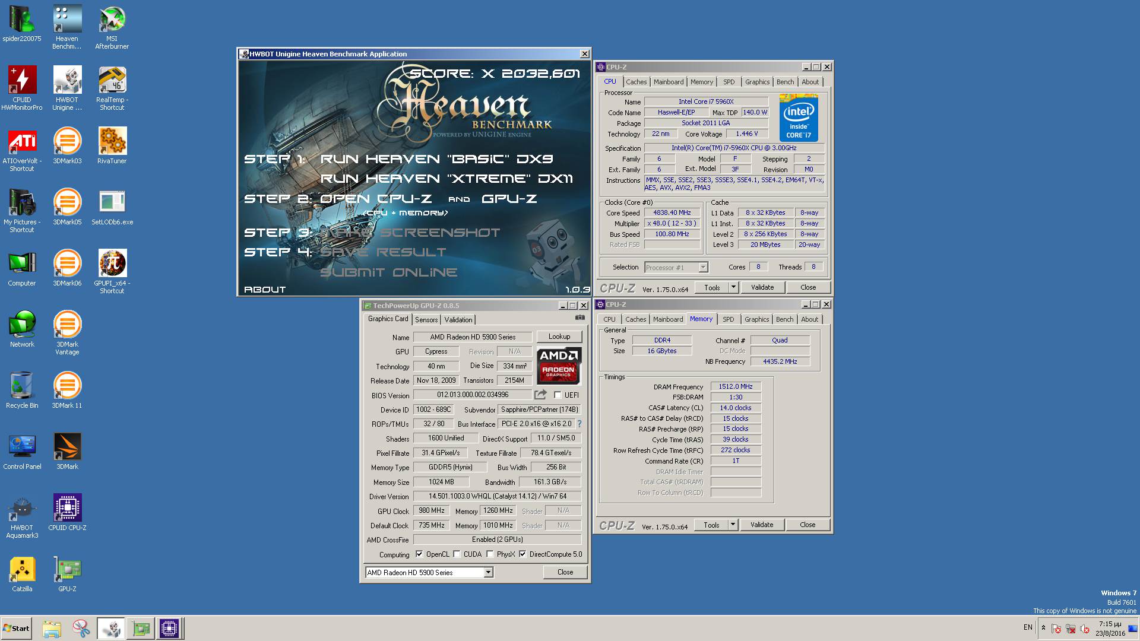
Task: Open GPU-Z desktop shortcut
Action: (x=67, y=575)
